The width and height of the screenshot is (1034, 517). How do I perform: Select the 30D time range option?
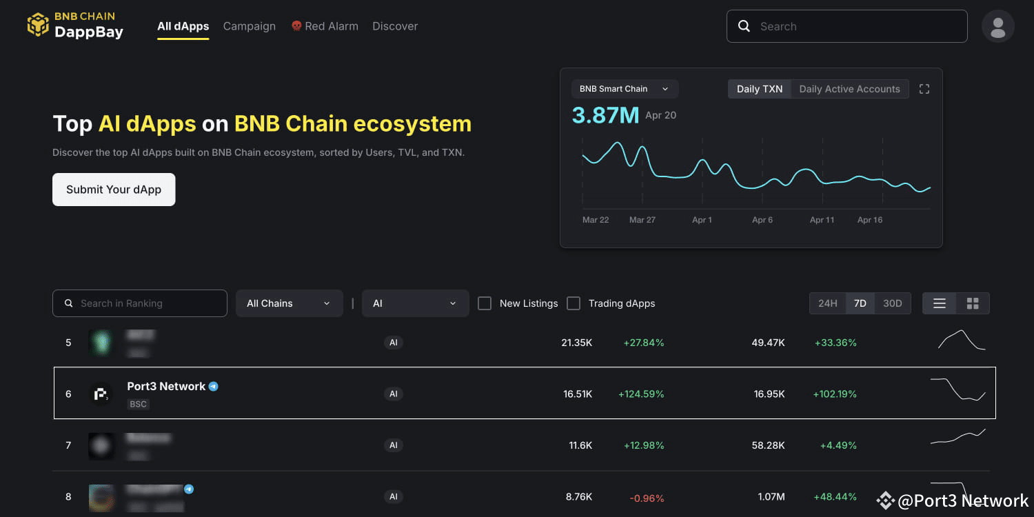point(893,303)
